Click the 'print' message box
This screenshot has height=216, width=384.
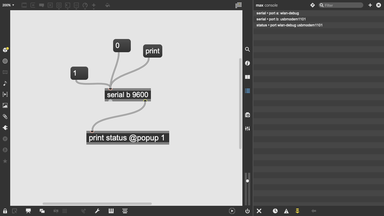(152, 51)
